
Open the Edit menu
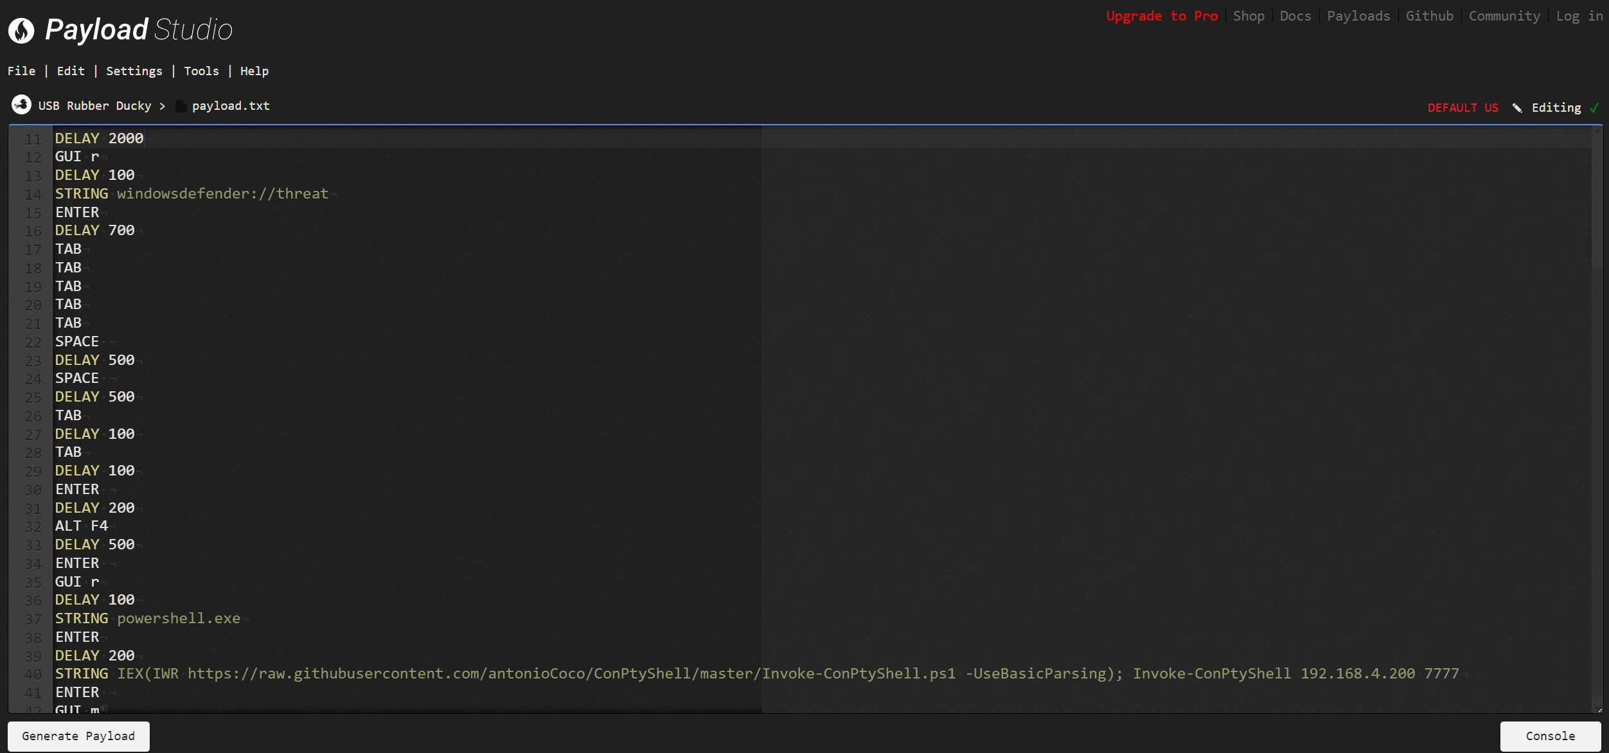(71, 71)
